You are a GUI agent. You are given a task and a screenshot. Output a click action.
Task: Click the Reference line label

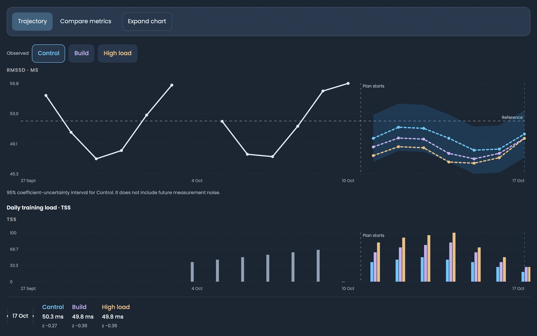pos(512,117)
